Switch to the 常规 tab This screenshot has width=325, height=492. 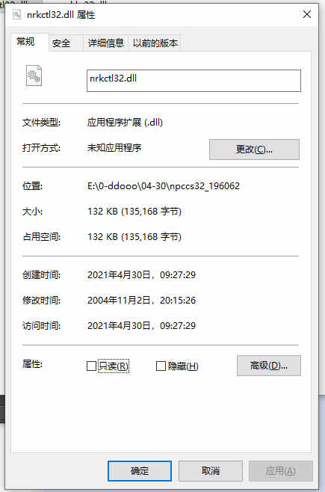click(26, 42)
